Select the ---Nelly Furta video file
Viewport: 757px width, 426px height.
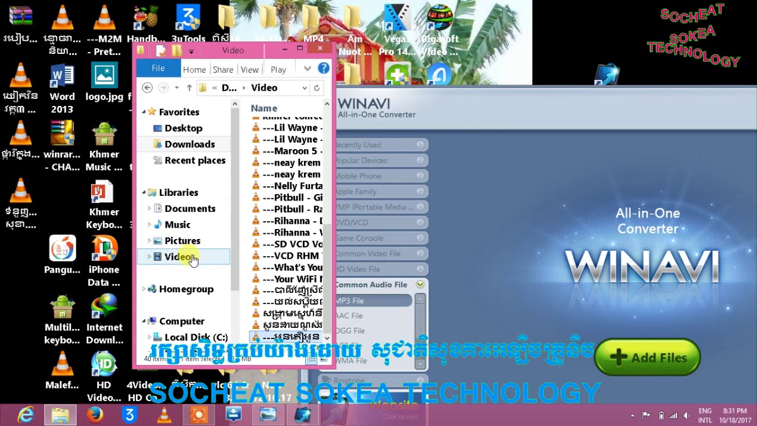click(x=287, y=186)
